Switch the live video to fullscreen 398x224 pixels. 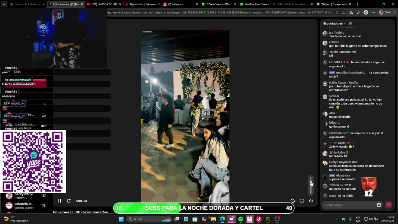[x=302, y=201]
